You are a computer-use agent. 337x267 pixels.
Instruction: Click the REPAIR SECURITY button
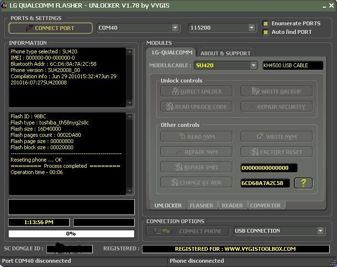click(x=277, y=107)
